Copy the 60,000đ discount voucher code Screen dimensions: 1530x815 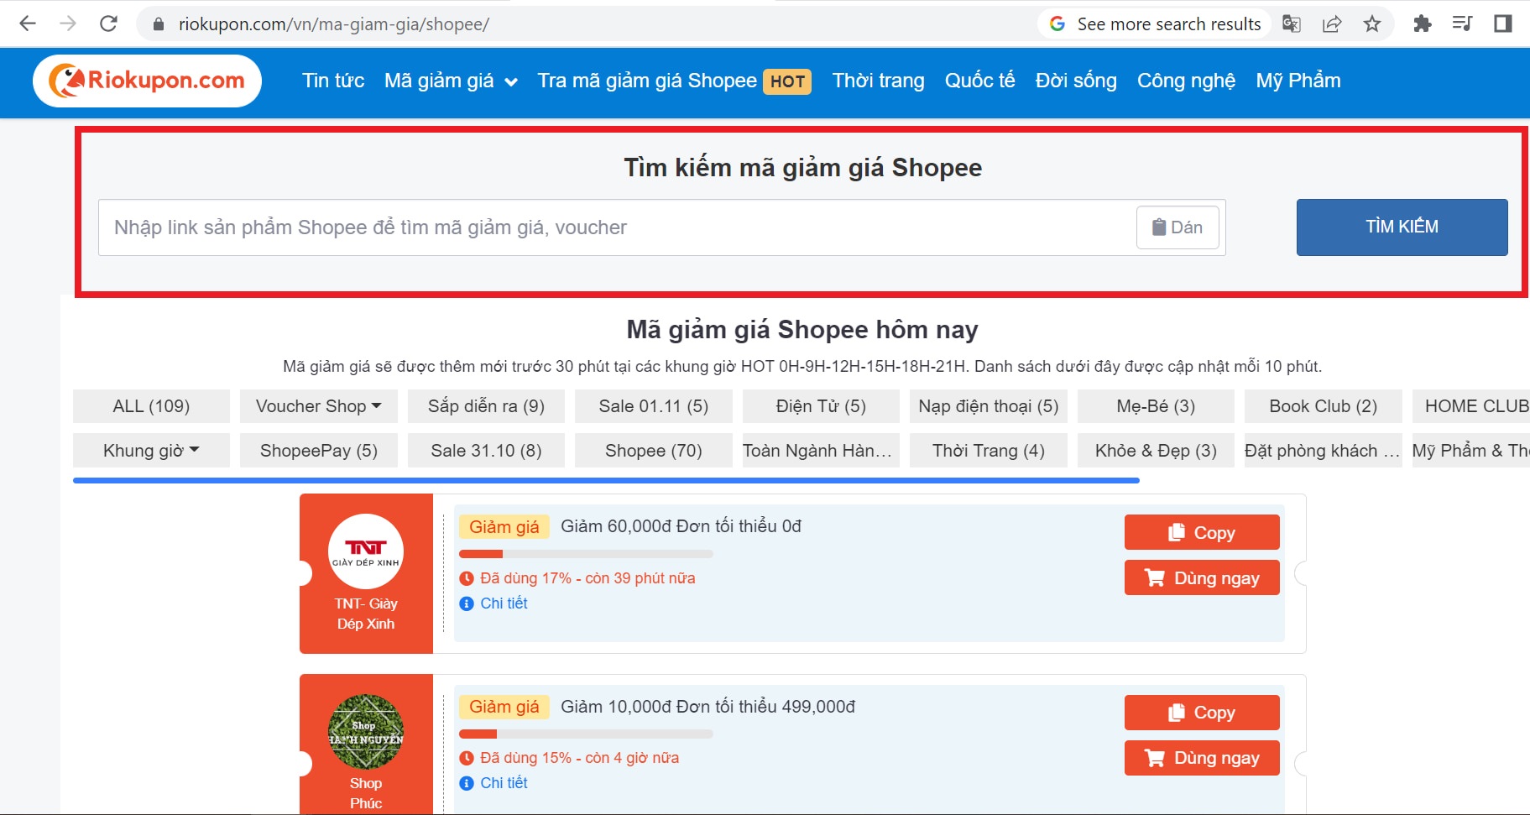pyautogui.click(x=1201, y=533)
